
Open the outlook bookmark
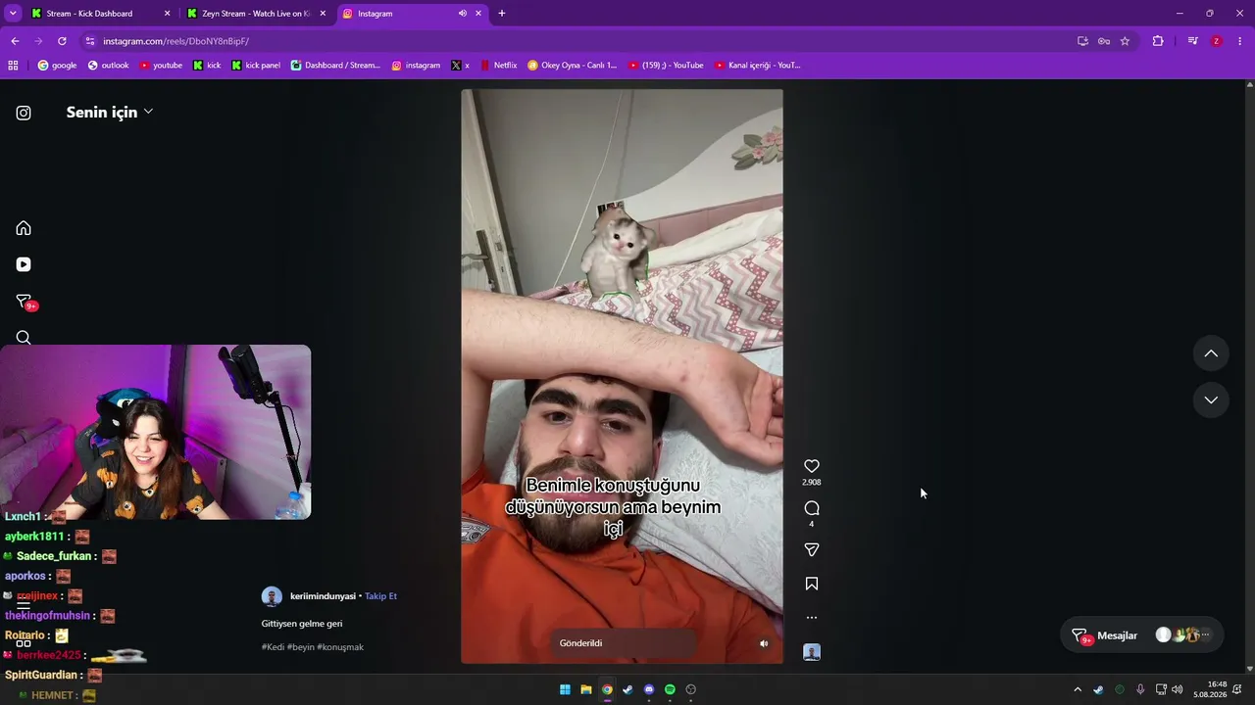click(x=108, y=66)
